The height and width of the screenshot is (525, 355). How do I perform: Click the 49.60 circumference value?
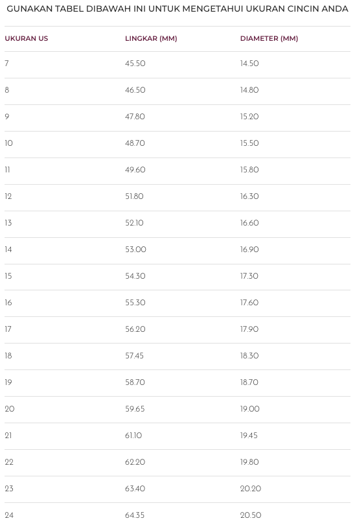point(135,170)
